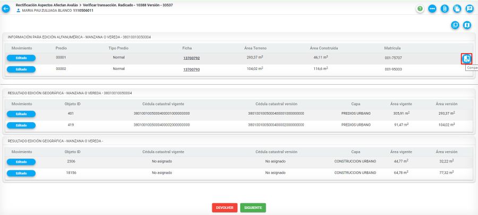Click the back arrow button
Viewport: 478px width, 215px height.
click(x=6, y=8)
